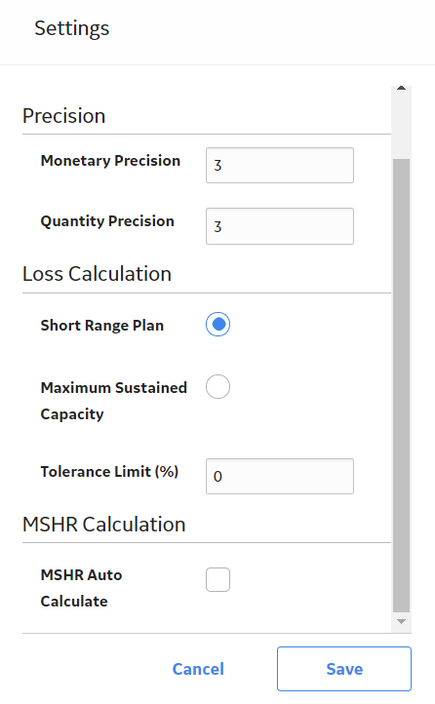Click the vertical scrollbar thumb
Image resolution: width=435 pixels, height=704 pixels.
tap(401, 385)
